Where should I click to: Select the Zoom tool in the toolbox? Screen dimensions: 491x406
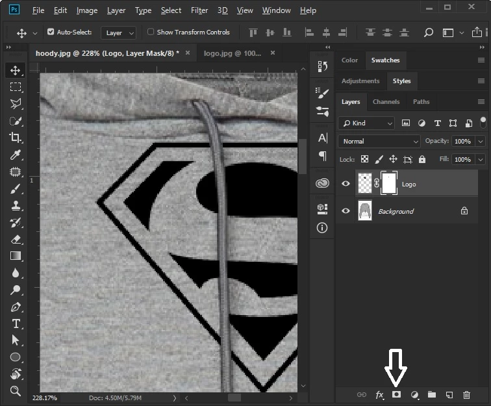(x=15, y=390)
